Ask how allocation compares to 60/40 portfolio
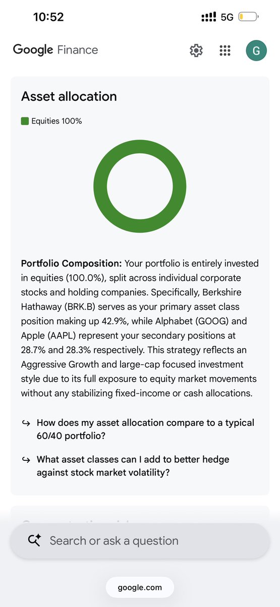 [x=145, y=429]
